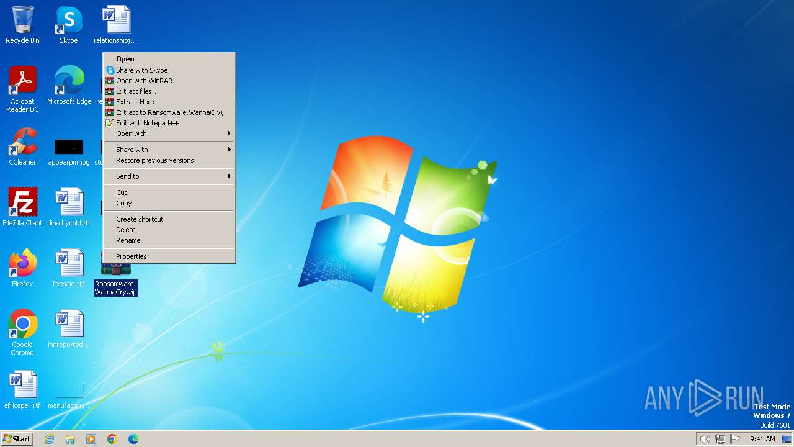Open Windows Explorer from taskbar
The width and height of the screenshot is (794, 447).
(70, 439)
